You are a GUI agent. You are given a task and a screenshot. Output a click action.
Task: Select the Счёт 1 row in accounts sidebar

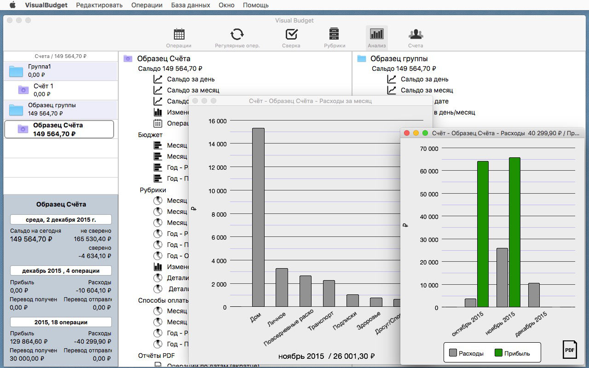pyautogui.click(x=61, y=90)
